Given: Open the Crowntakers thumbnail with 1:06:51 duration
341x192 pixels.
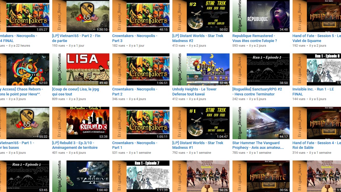Looking at the screenshot, I should (141, 69).
